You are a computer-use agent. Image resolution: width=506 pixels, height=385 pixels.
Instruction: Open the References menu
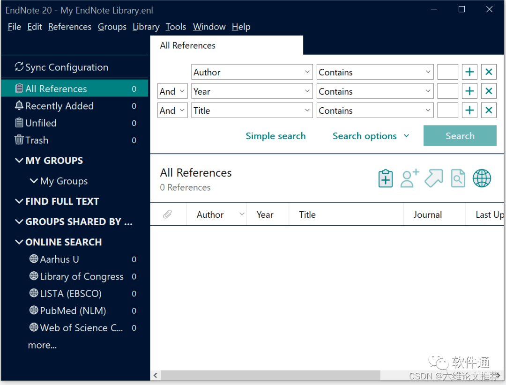(70, 27)
